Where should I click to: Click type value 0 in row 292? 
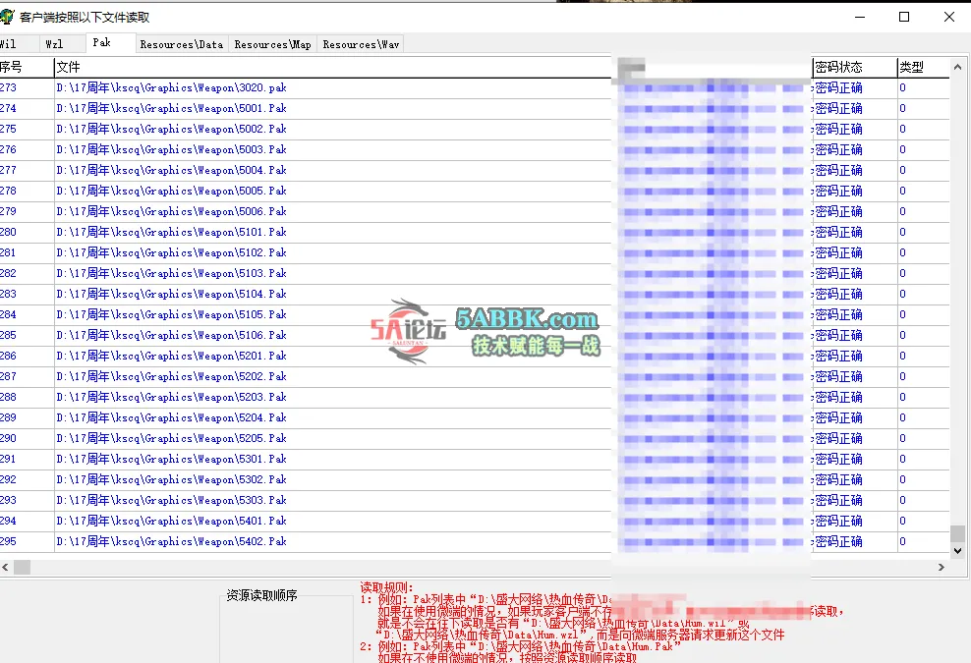903,479
